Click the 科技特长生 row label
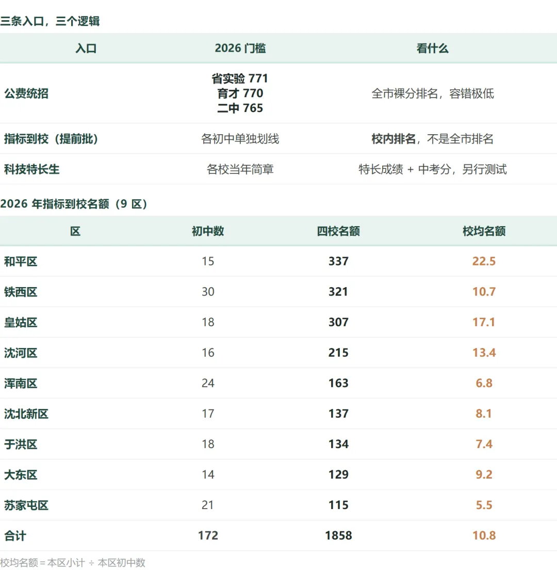The image size is (557, 570). point(31,169)
